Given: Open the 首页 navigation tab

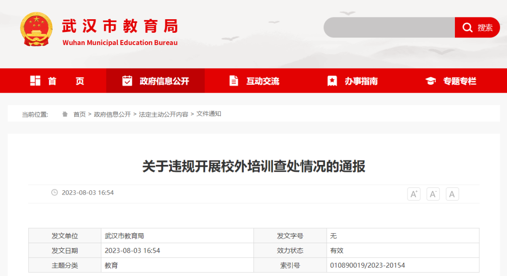Looking at the screenshot, I should 57,81.
